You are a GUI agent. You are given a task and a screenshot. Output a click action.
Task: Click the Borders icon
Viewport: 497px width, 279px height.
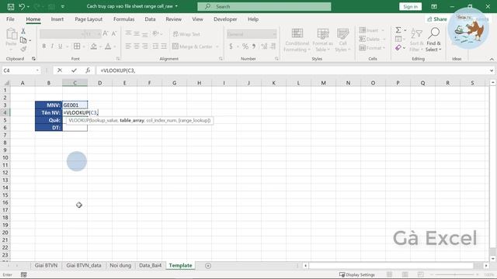[77, 46]
